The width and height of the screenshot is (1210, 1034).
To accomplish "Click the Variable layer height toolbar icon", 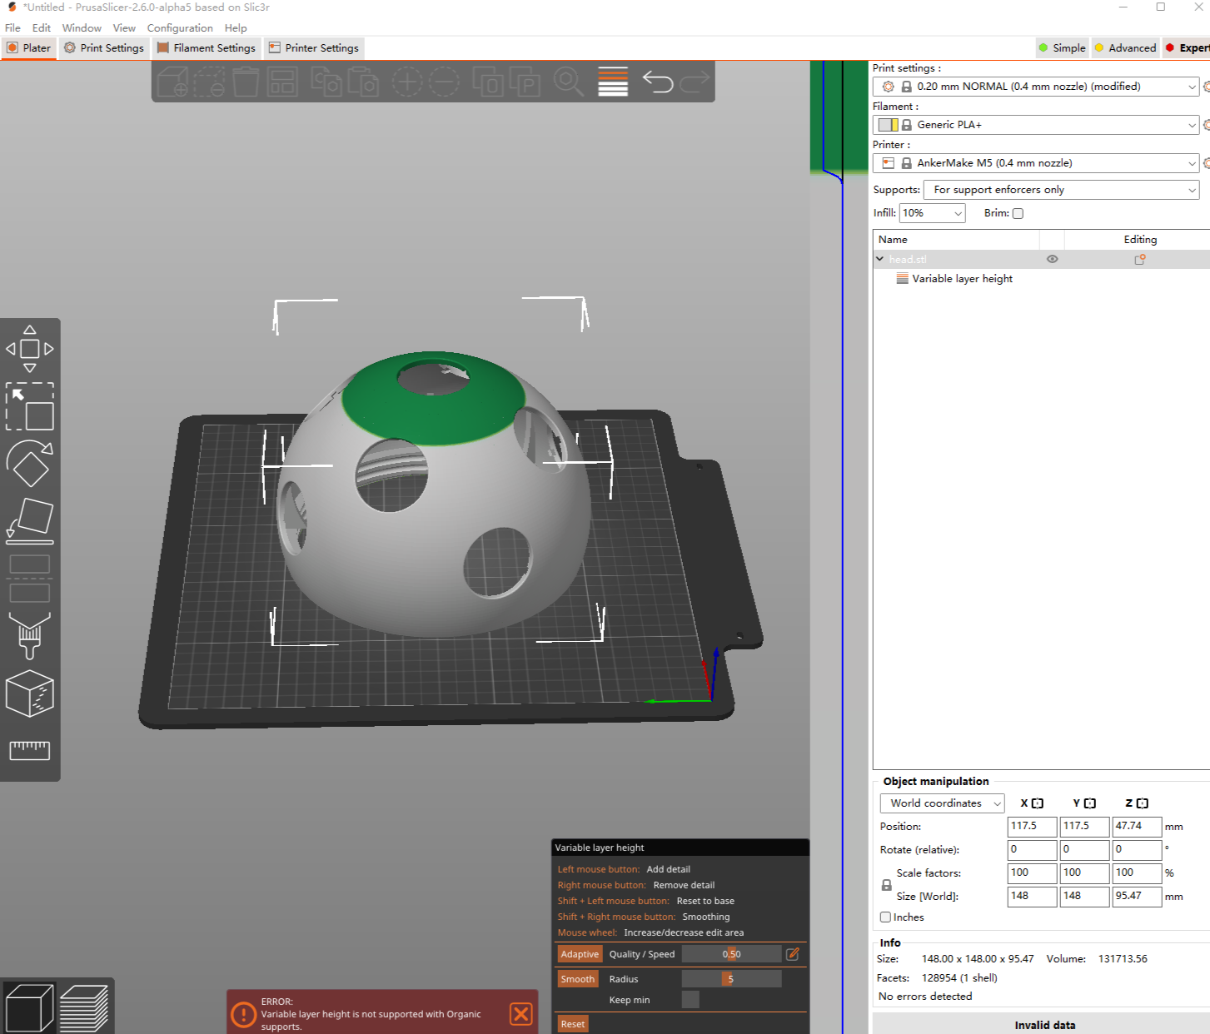I will (612, 81).
